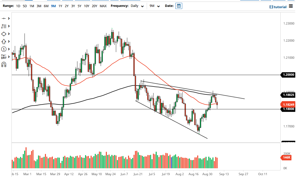Image resolution: width=297 pixels, height=180 pixels.
Task: Open the hamburger menu
Action: [291, 6]
